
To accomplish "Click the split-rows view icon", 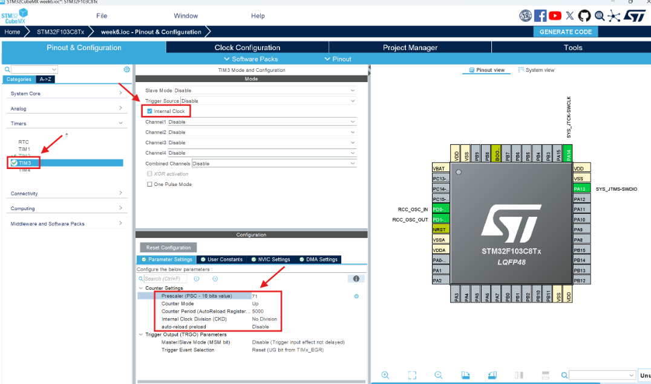I will coord(546,375).
